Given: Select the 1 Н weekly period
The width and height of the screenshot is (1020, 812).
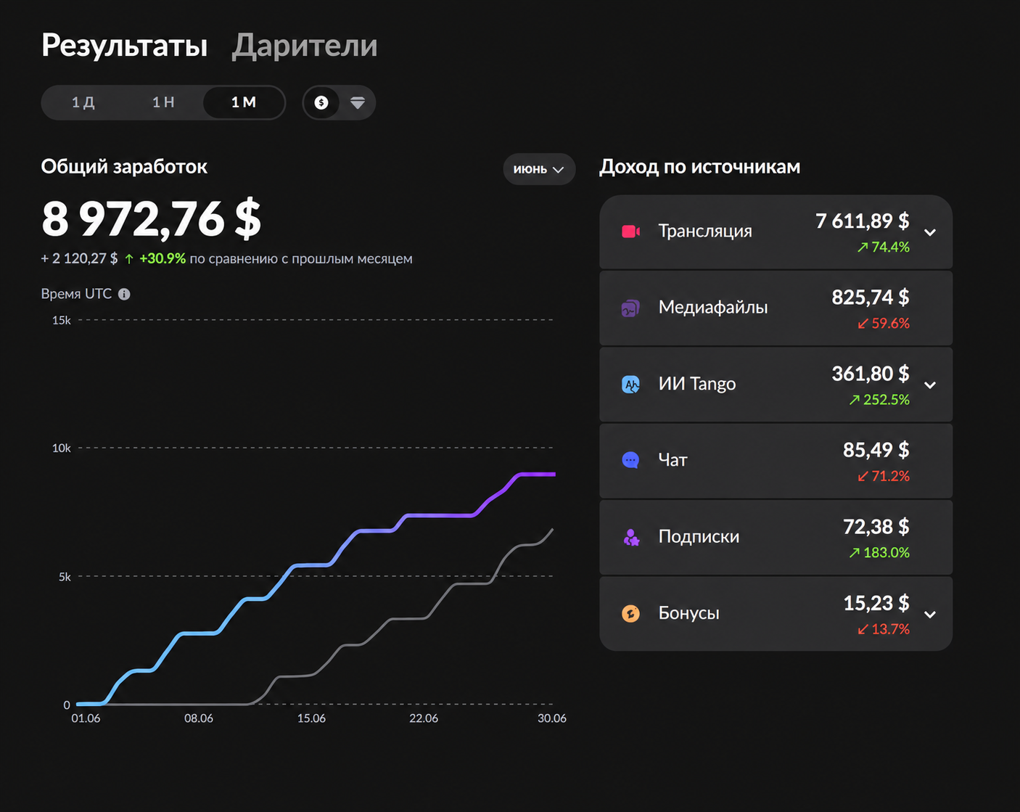Looking at the screenshot, I should (x=163, y=102).
